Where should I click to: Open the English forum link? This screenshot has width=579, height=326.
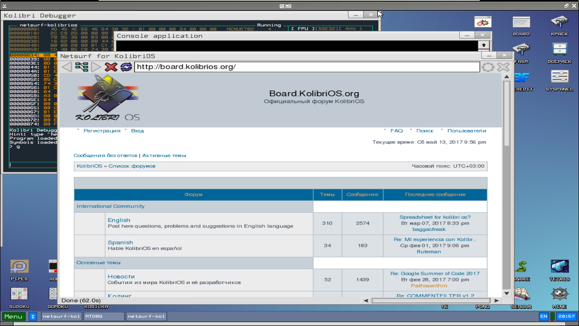(x=119, y=220)
